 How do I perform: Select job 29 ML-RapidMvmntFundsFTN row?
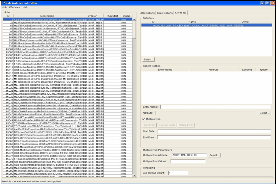(68, 22)
